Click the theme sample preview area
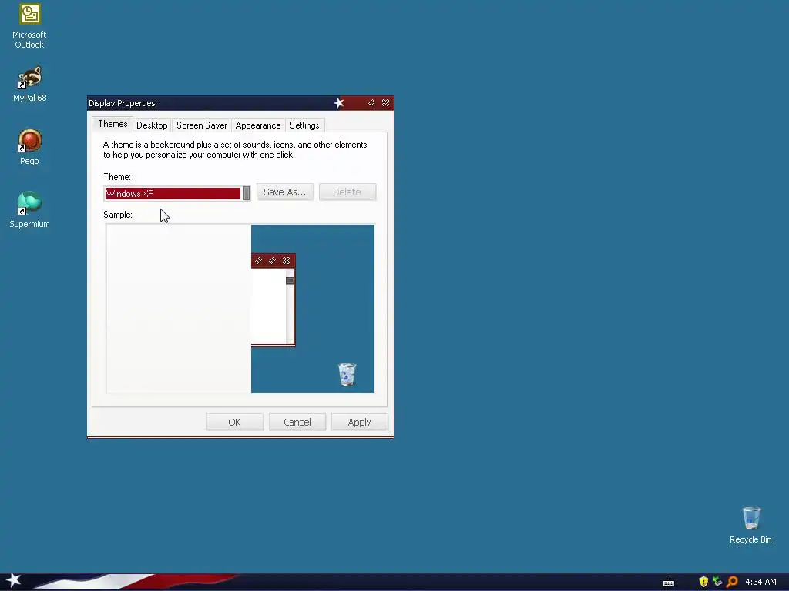Image resolution: width=789 pixels, height=591 pixels. click(x=240, y=309)
